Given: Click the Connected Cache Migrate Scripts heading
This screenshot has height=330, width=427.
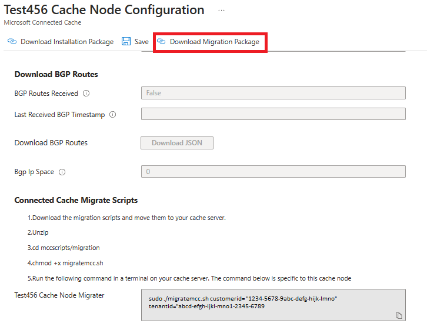Looking at the screenshot, I should 76,201.
